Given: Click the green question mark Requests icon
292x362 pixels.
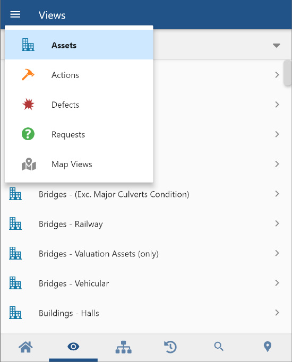Looking at the screenshot, I should (28, 134).
